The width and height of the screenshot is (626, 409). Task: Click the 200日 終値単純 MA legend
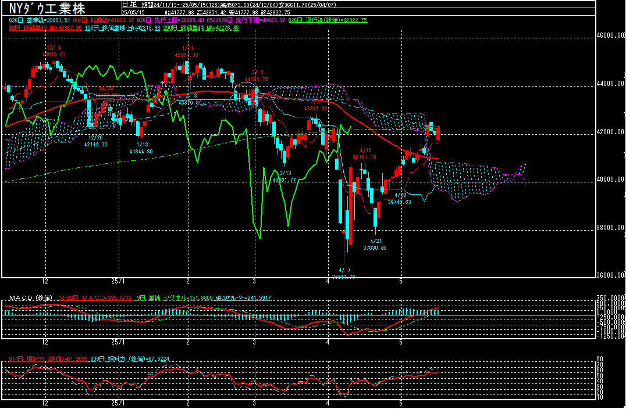(x=201, y=28)
